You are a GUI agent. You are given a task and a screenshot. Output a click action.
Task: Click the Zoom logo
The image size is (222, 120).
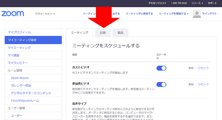(13, 14)
